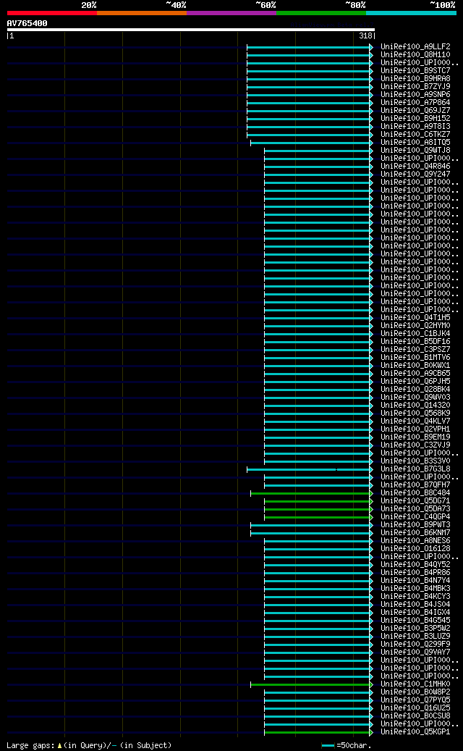Select the UniRef100_B9H152 label
The width and height of the screenshot is (463, 751).
point(415,118)
